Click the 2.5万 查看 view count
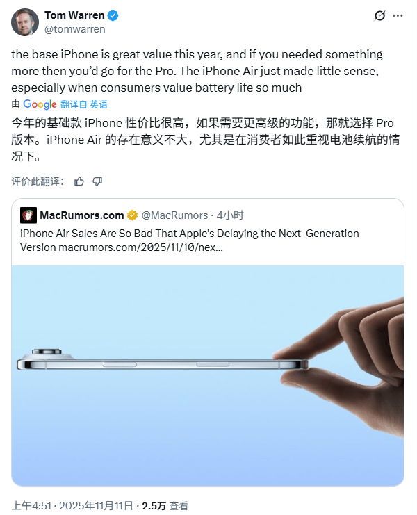Screen dimensions: 417x515 pos(165,505)
